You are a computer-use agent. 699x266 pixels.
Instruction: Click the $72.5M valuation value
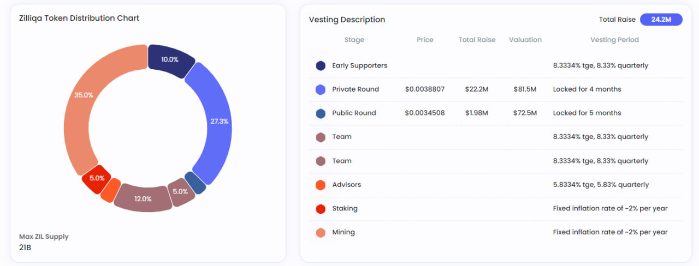pos(525,113)
